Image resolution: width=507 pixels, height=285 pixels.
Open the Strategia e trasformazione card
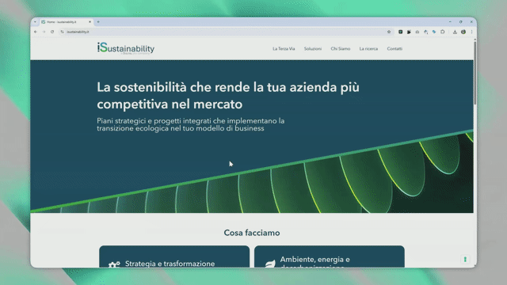click(174, 256)
